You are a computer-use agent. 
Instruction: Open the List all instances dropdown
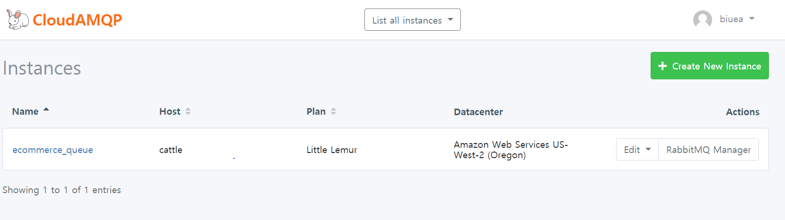413,20
